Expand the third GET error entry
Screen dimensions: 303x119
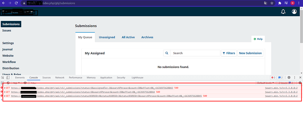[5, 96]
